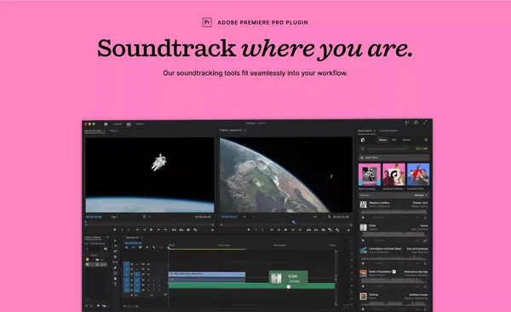
Task: Open Program monitor zoom level dropdown
Action: [x=249, y=217]
